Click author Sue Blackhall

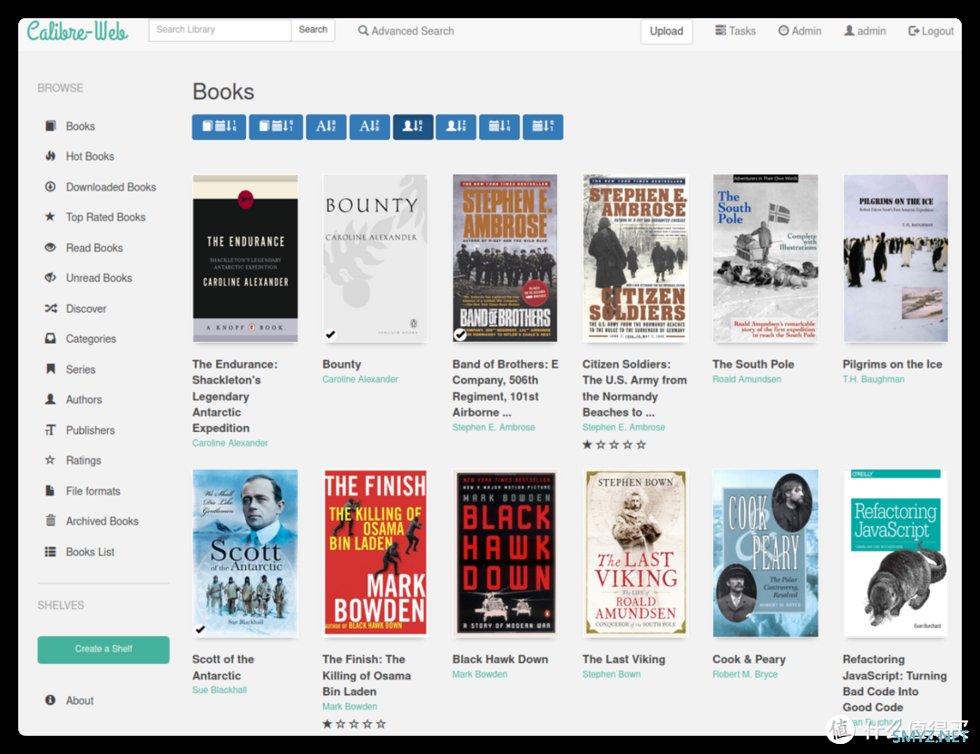click(x=220, y=690)
